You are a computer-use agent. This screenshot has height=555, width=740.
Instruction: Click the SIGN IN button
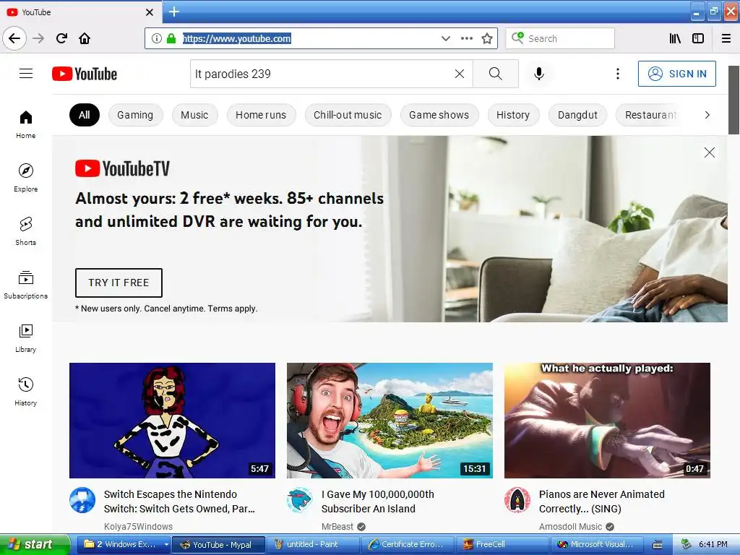[676, 74]
